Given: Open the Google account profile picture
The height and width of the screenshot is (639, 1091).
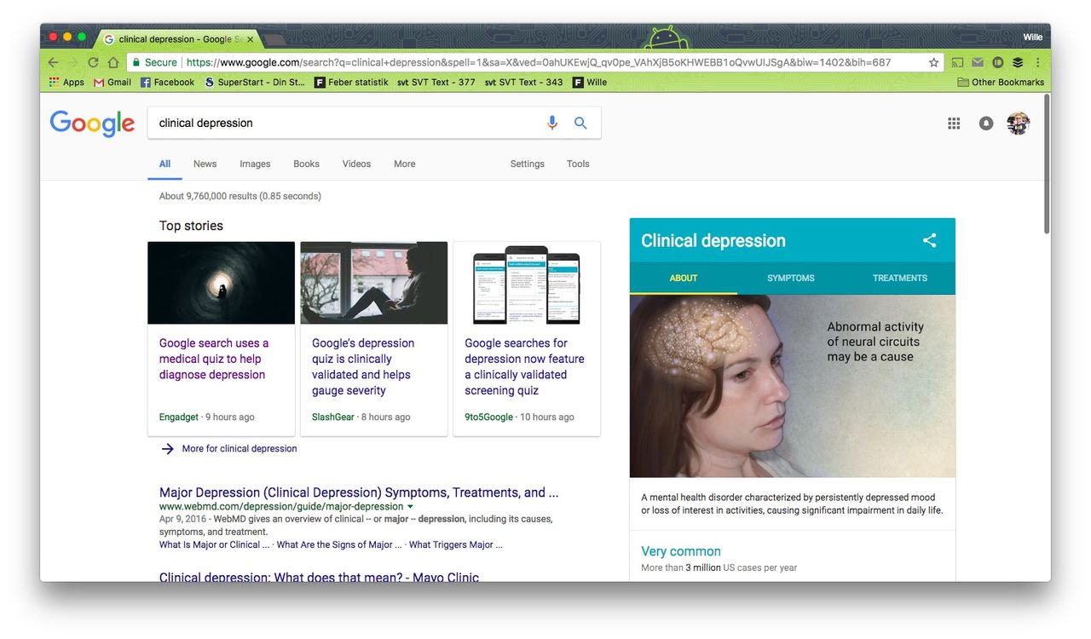Looking at the screenshot, I should [1018, 124].
